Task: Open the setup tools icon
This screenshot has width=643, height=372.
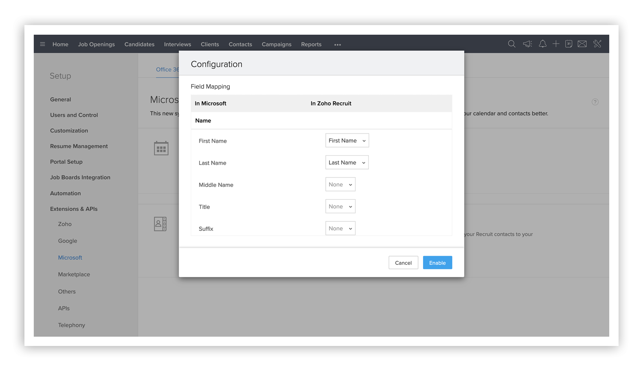Action: click(x=597, y=44)
